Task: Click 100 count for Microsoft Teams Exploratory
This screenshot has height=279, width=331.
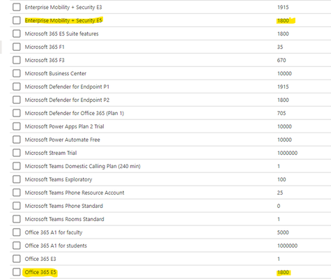Action: coord(282,179)
